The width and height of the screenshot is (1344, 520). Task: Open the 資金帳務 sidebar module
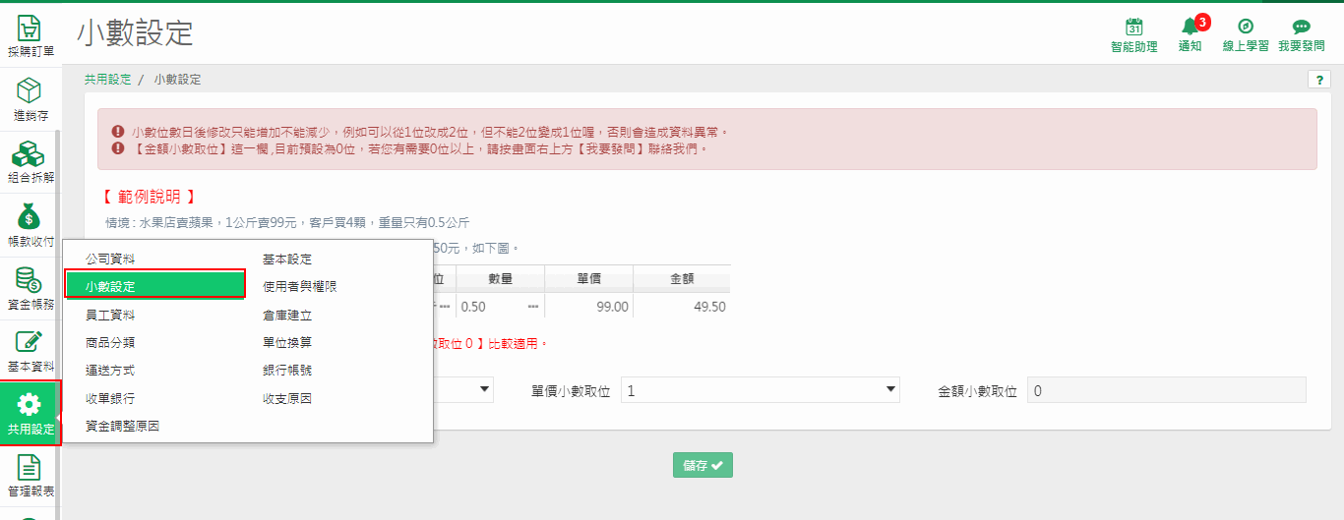point(30,288)
